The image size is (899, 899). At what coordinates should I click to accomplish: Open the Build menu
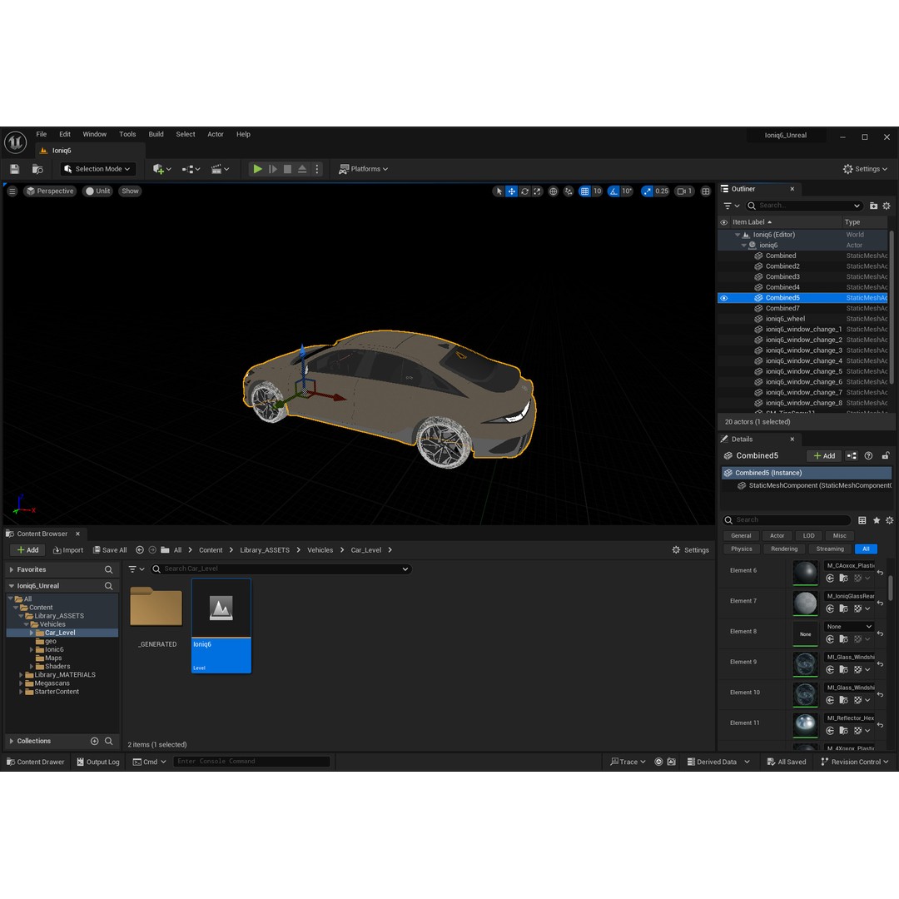[156, 134]
